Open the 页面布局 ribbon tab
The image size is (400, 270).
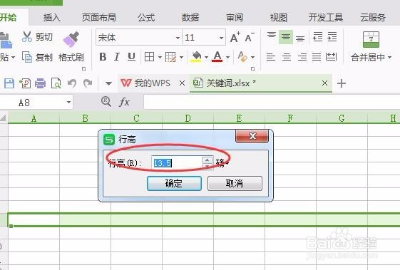[x=99, y=18]
